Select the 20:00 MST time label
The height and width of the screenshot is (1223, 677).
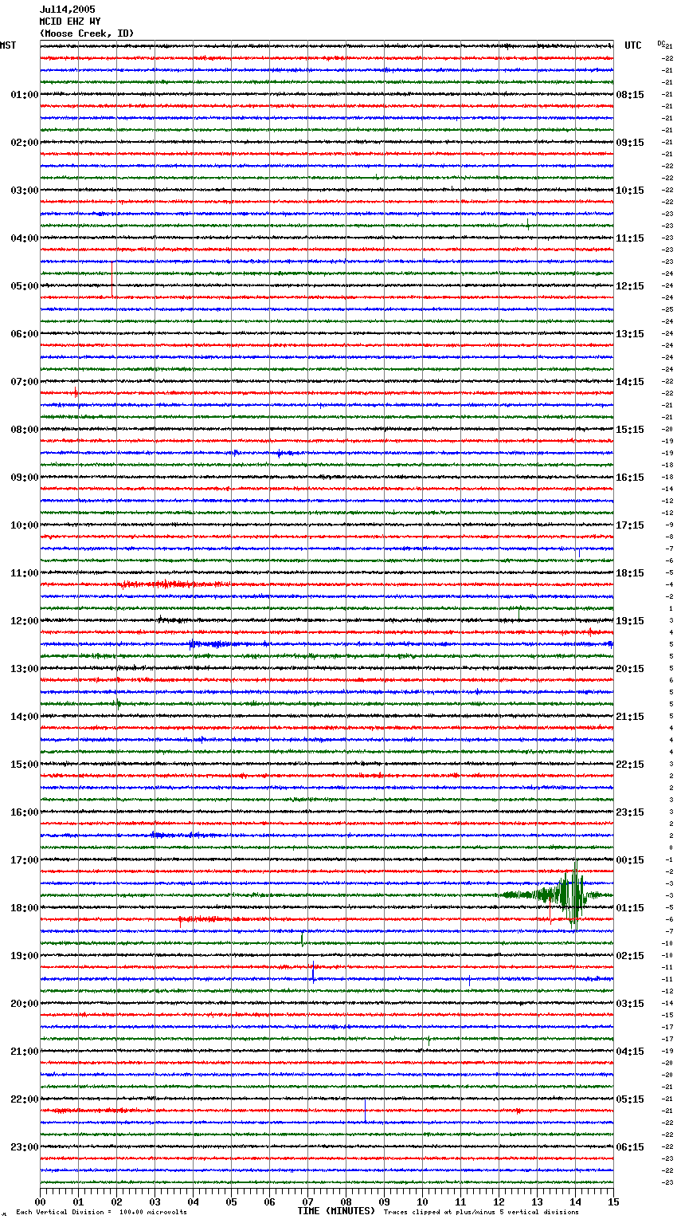pyautogui.click(x=25, y=1004)
